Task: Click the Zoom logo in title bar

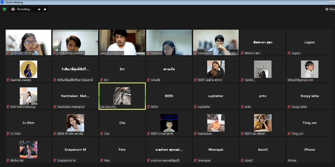Action: pos(2,2)
